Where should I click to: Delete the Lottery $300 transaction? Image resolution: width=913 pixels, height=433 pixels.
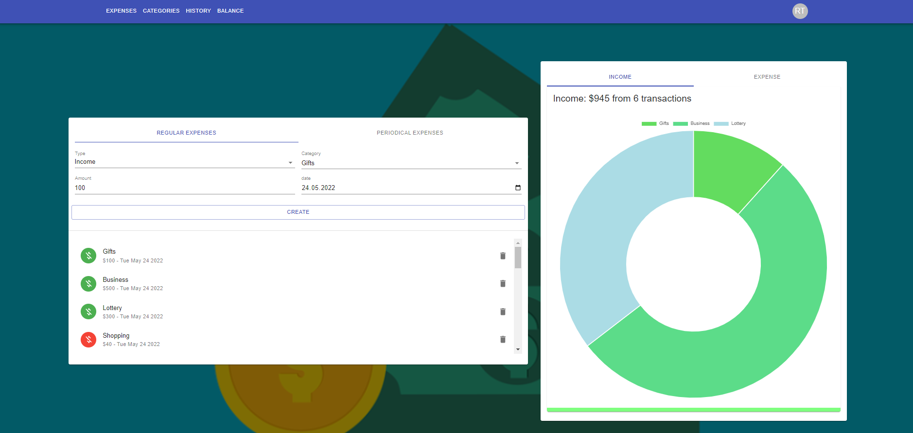click(503, 312)
